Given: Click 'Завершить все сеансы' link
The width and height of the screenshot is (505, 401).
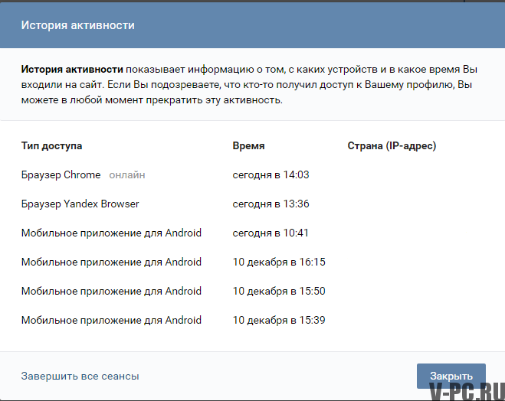Looking at the screenshot, I should [x=80, y=376].
